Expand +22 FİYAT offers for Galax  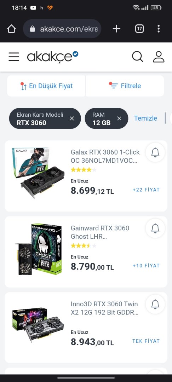tap(146, 190)
